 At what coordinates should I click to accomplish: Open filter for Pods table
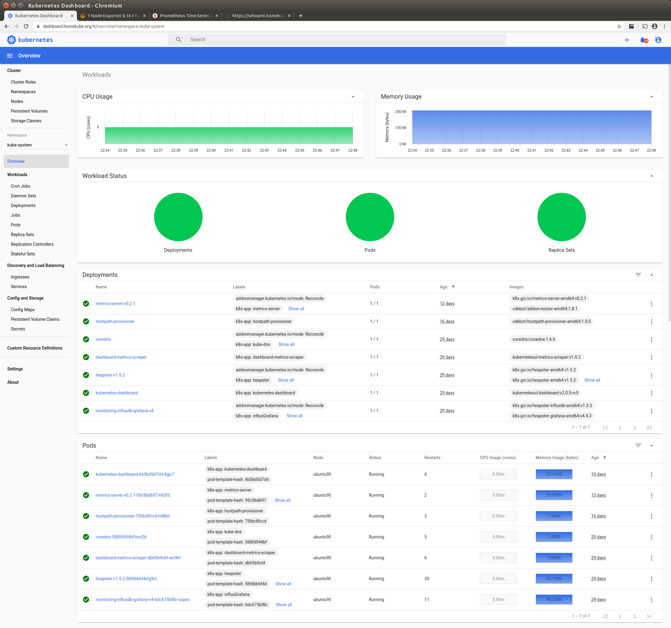tap(638, 446)
